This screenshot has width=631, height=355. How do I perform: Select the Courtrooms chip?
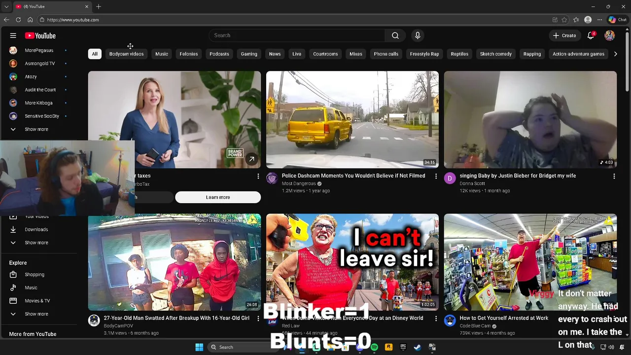pos(325,54)
